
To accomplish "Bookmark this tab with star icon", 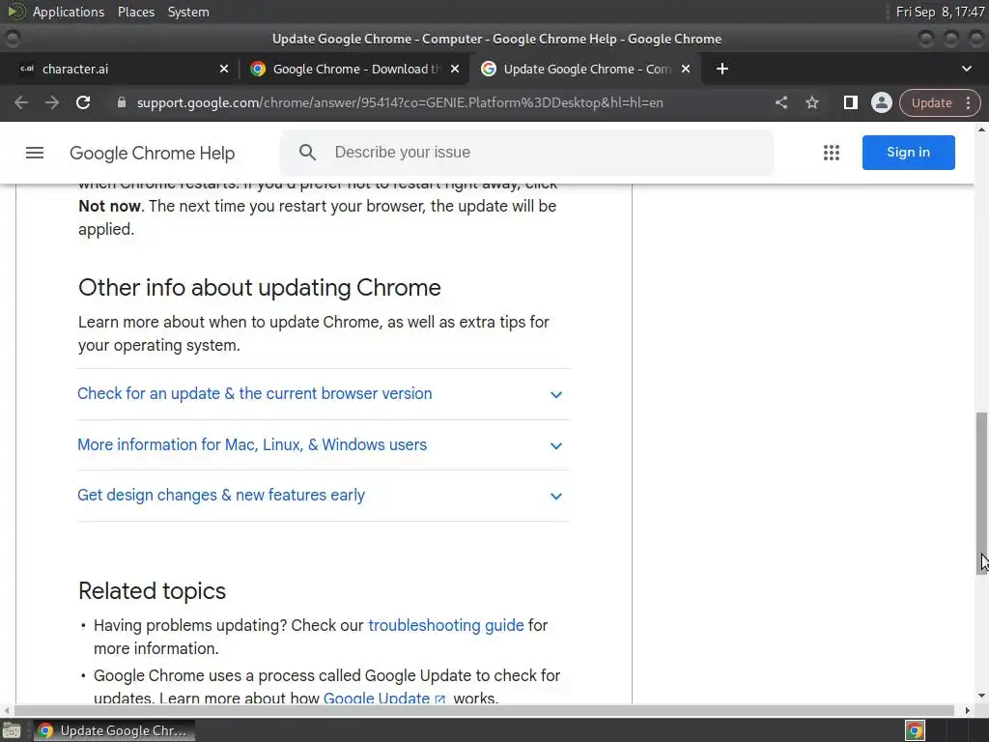I will (x=812, y=102).
